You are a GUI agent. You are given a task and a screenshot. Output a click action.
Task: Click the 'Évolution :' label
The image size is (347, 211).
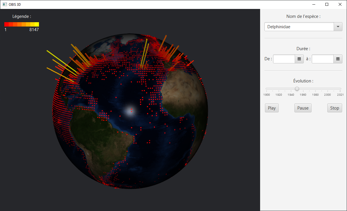point(303,81)
